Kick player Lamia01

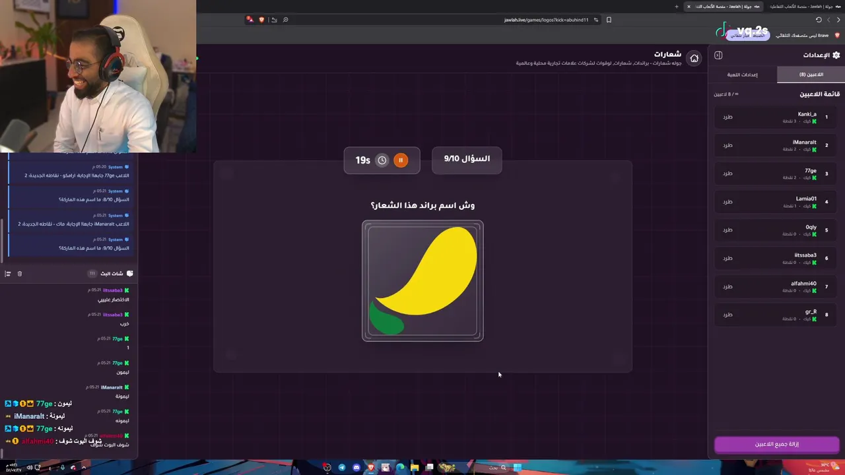[727, 202]
